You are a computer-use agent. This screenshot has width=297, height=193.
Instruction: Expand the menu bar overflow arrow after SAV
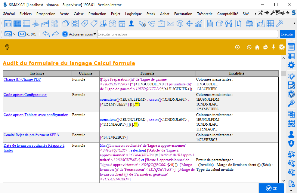point(255,14)
